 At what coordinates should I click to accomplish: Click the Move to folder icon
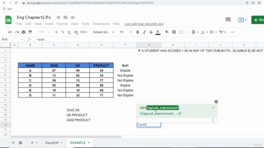(x=65, y=17)
